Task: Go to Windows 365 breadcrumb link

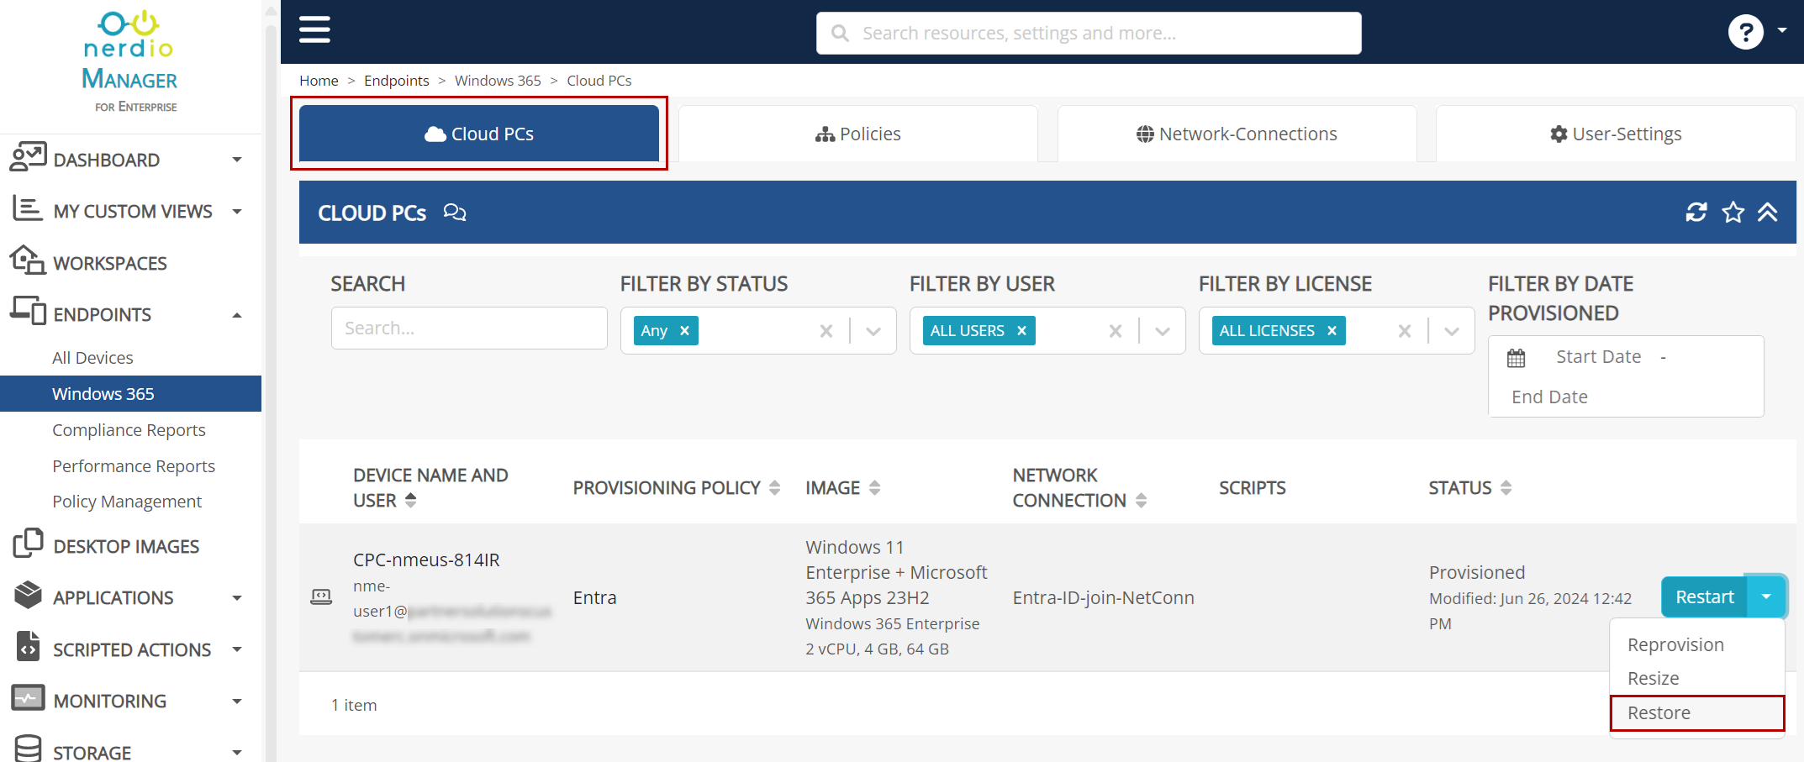Action: pyautogui.click(x=498, y=81)
